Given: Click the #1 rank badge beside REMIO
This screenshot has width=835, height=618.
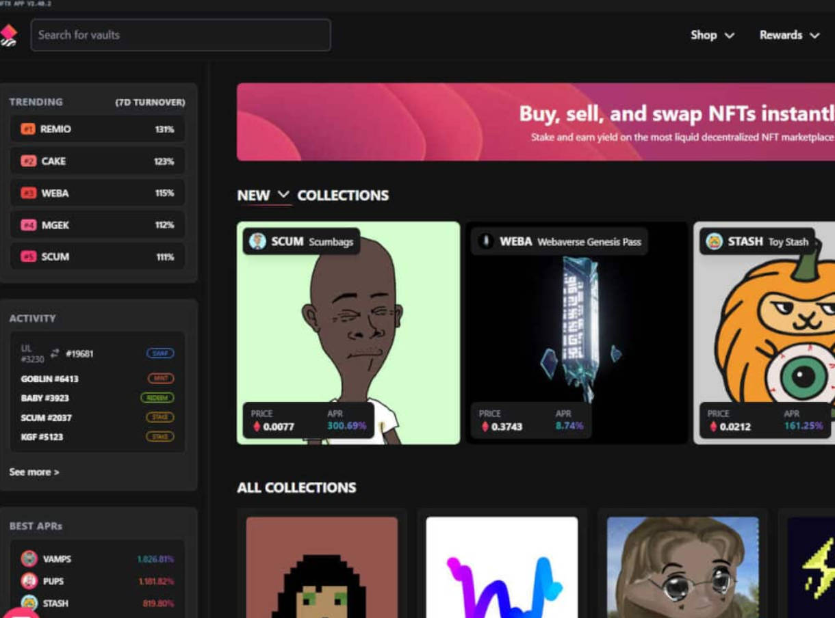Looking at the screenshot, I should pos(28,129).
